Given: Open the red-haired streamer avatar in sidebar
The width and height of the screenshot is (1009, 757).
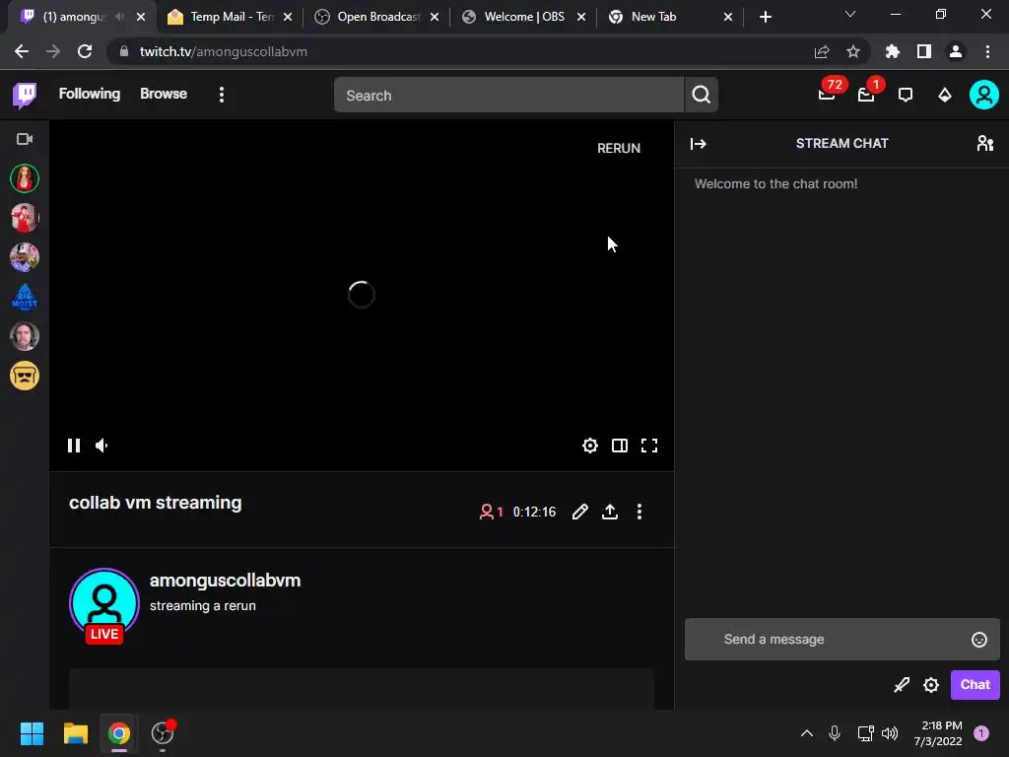Looking at the screenshot, I should point(25,178).
